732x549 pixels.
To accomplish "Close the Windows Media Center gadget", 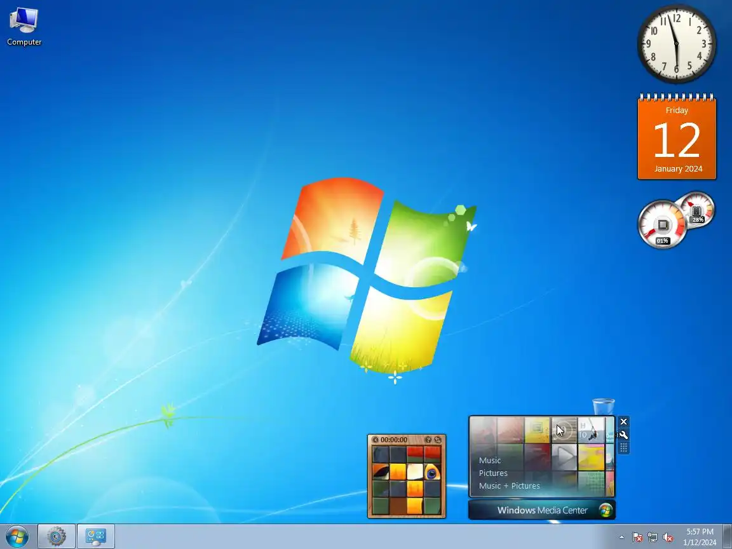I will tap(623, 421).
